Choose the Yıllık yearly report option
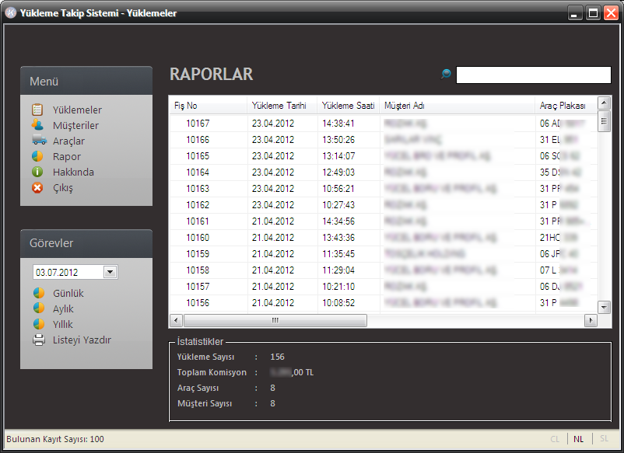 click(x=62, y=325)
